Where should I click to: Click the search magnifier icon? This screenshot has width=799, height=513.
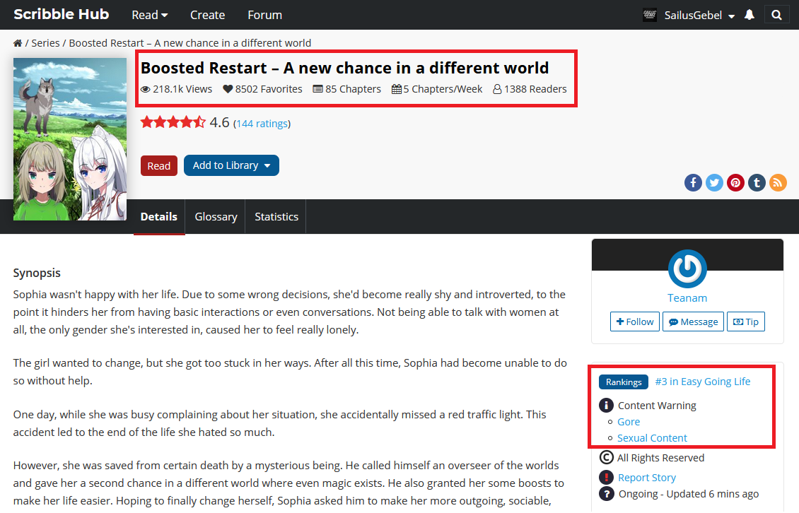pyautogui.click(x=776, y=15)
